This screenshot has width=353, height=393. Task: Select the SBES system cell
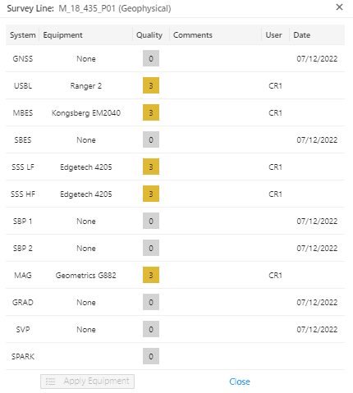pos(23,139)
